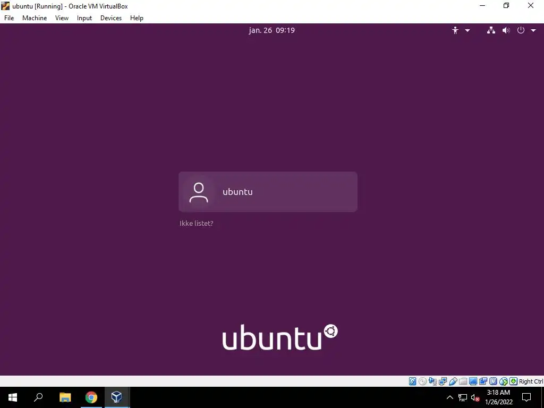This screenshot has height=408, width=544.
Task: Click the Right Ctrl host key label
Action: click(531, 381)
